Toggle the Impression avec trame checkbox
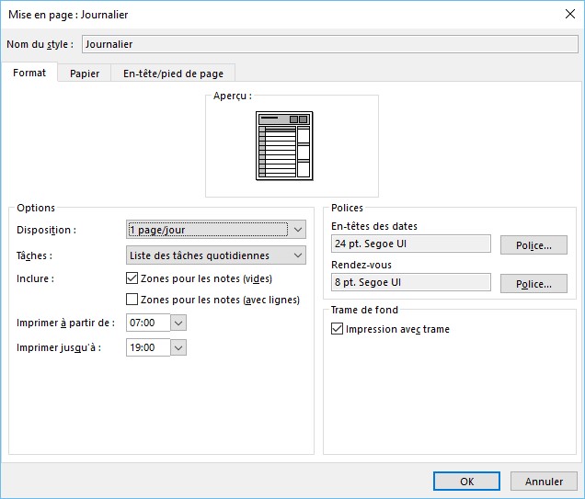 pos(337,329)
